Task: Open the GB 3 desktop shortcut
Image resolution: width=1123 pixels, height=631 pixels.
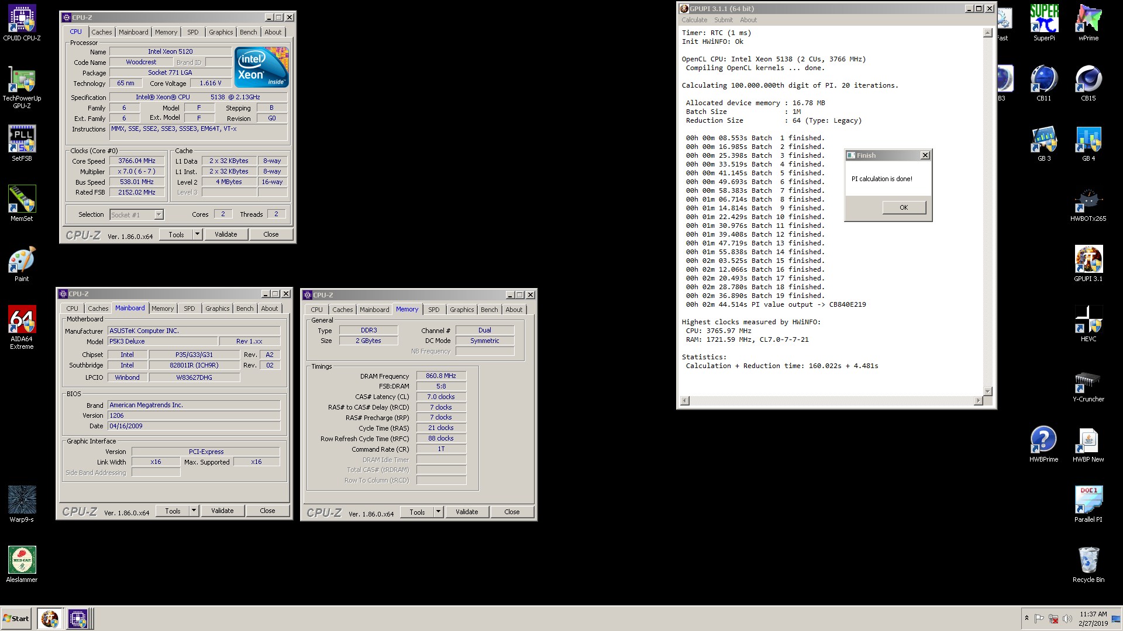Action: pos(1044,143)
